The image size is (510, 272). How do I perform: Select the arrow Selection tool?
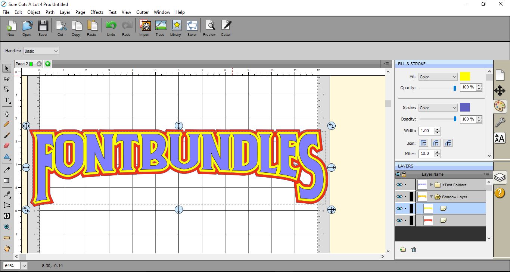(x=7, y=69)
